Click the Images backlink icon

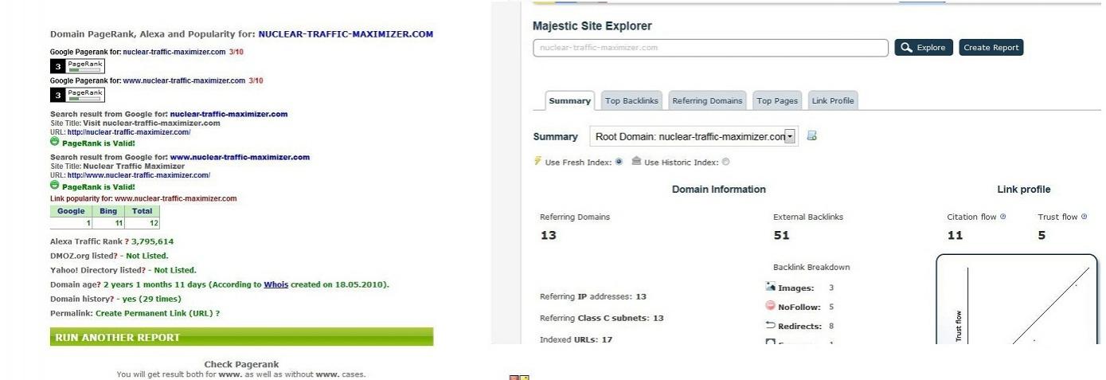[x=770, y=287]
